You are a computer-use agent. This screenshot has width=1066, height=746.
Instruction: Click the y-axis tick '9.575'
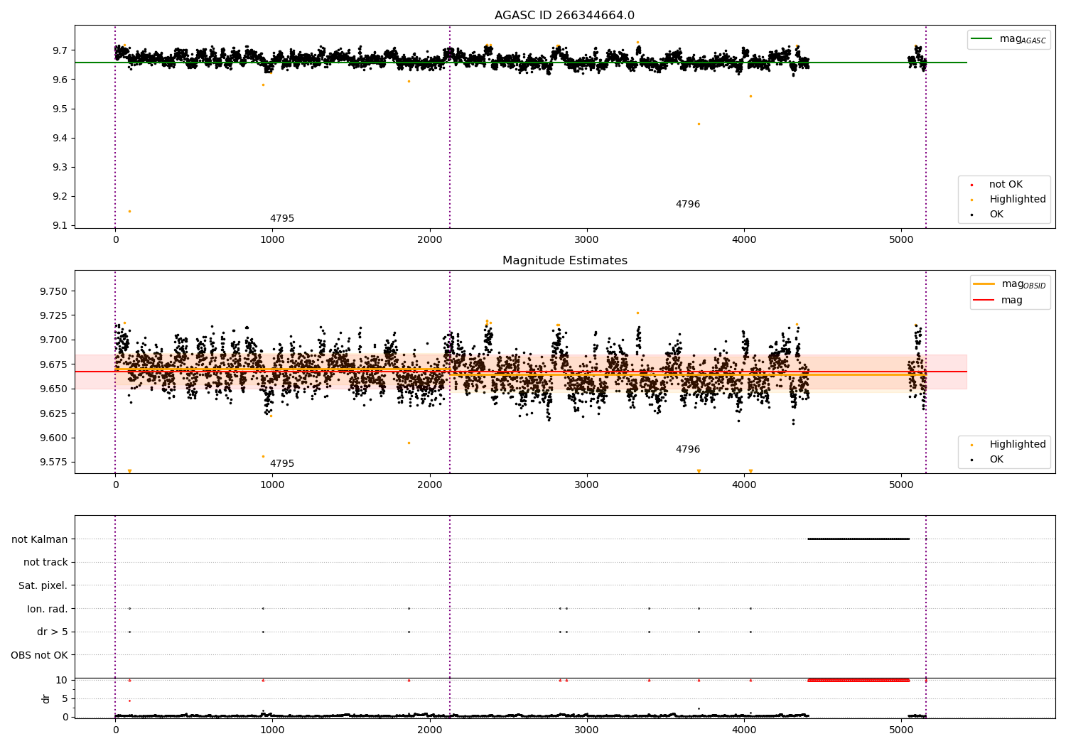(x=54, y=462)
